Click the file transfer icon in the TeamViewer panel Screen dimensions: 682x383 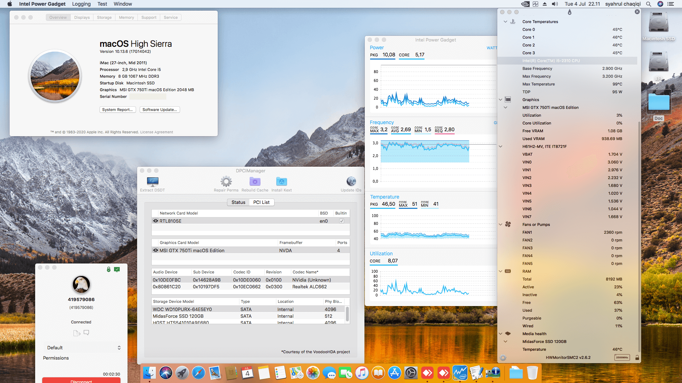pyautogui.click(x=77, y=333)
